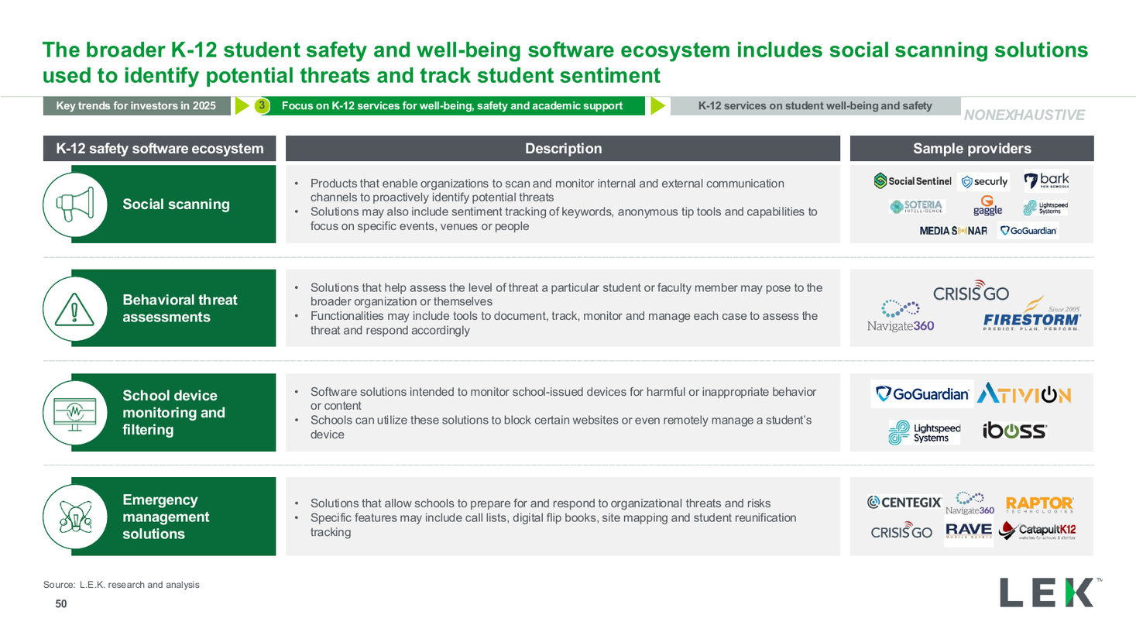
Task: Click the CrisisGo logo in Behavioral threat row
Action: (x=971, y=291)
